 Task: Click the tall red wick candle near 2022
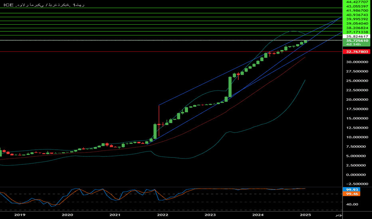tap(159, 121)
